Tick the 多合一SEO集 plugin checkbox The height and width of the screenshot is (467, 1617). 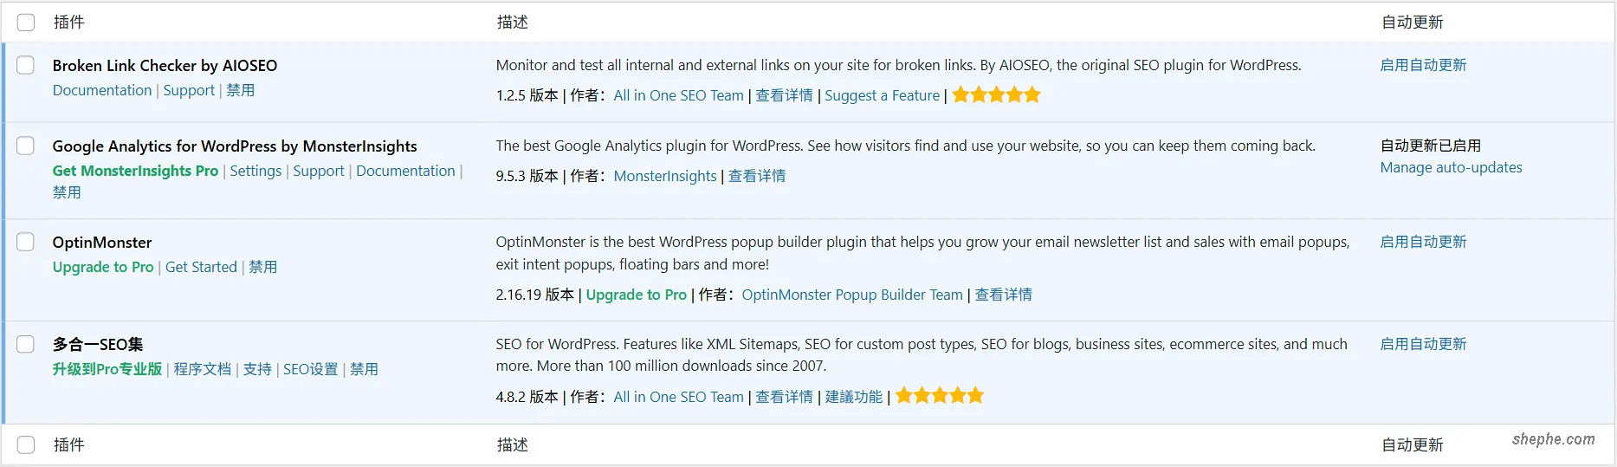click(x=26, y=344)
